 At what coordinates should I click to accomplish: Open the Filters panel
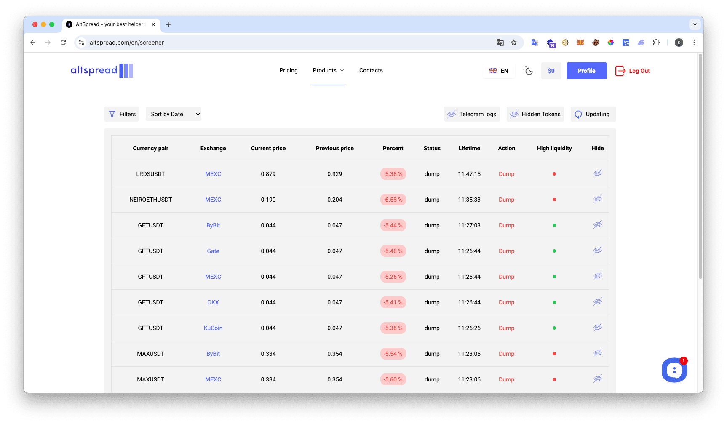click(122, 114)
